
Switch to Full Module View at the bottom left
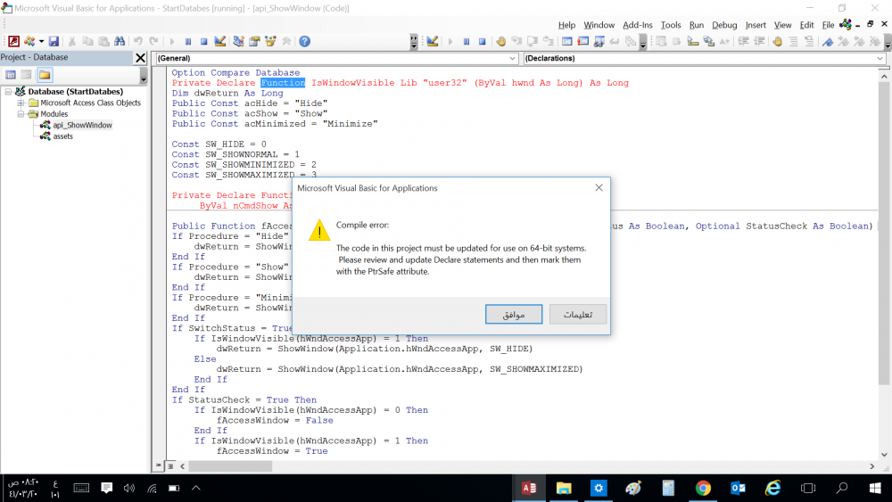(170, 466)
